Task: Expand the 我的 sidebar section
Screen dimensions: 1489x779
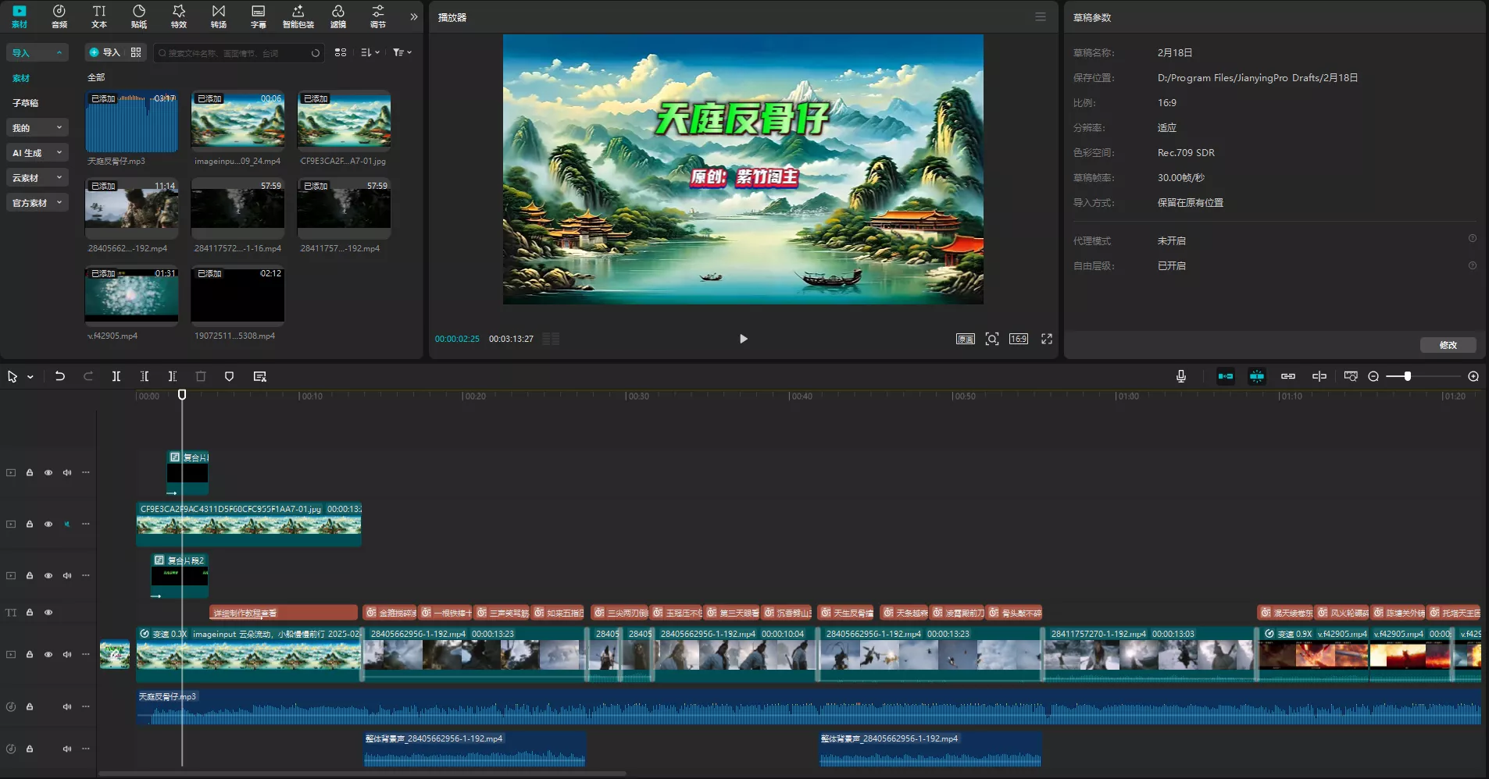Action: click(37, 128)
